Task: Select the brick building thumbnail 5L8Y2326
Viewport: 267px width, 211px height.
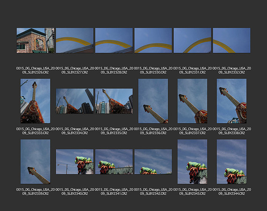Action: [x=36, y=41]
